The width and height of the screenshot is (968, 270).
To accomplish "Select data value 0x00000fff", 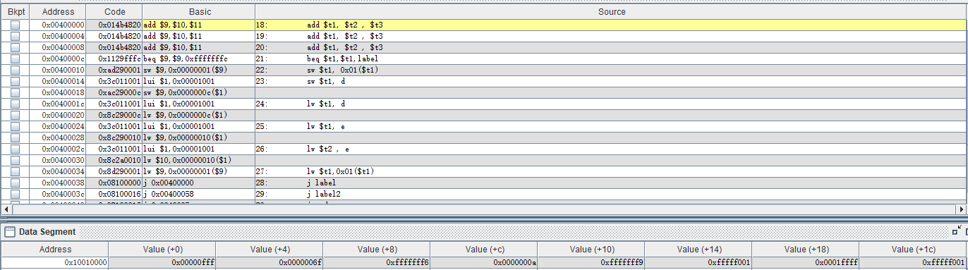I will [162, 262].
